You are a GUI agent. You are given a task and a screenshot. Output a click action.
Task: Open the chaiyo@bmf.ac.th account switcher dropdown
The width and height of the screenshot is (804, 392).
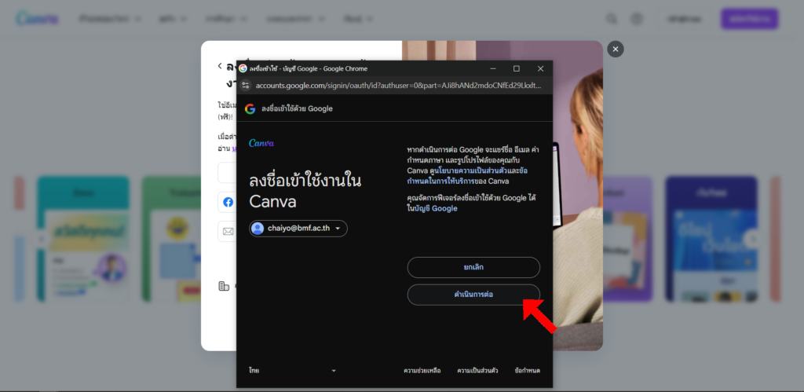298,229
